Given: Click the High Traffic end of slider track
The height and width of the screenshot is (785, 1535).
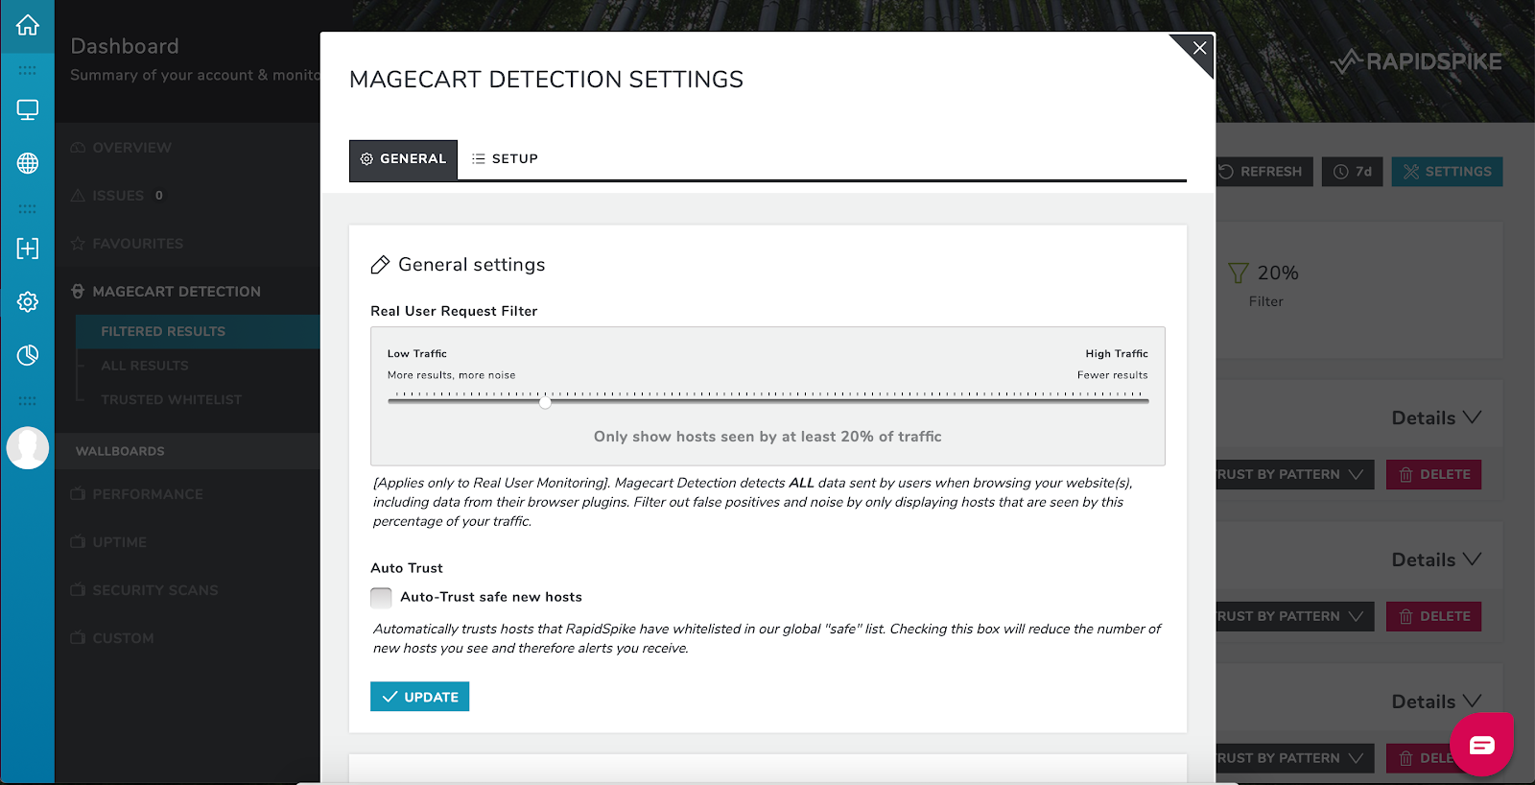Looking at the screenshot, I should pos(1145,401).
